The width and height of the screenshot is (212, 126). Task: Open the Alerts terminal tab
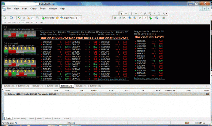click(39, 119)
